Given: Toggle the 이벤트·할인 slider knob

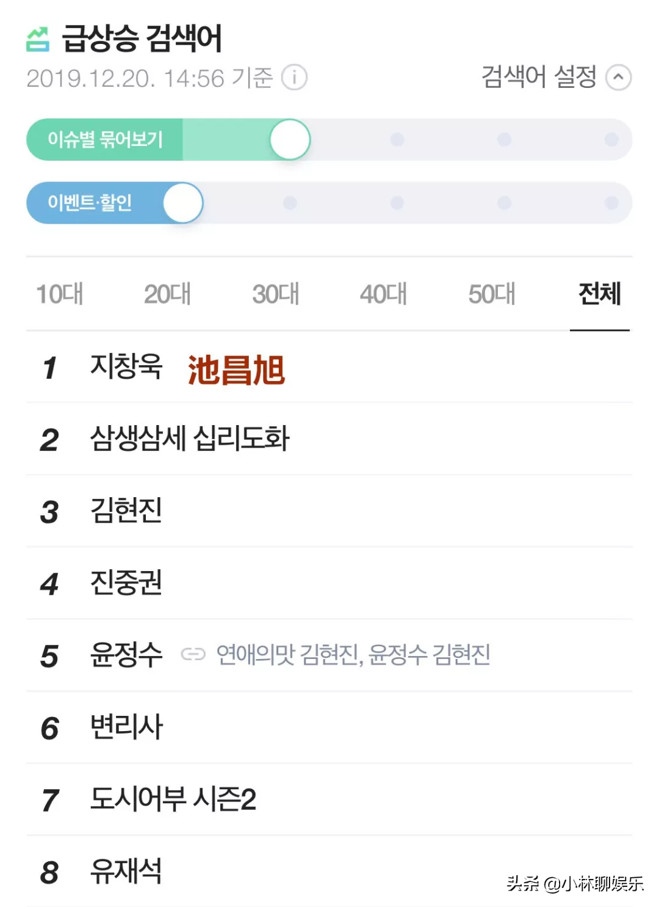Looking at the screenshot, I should (x=183, y=202).
